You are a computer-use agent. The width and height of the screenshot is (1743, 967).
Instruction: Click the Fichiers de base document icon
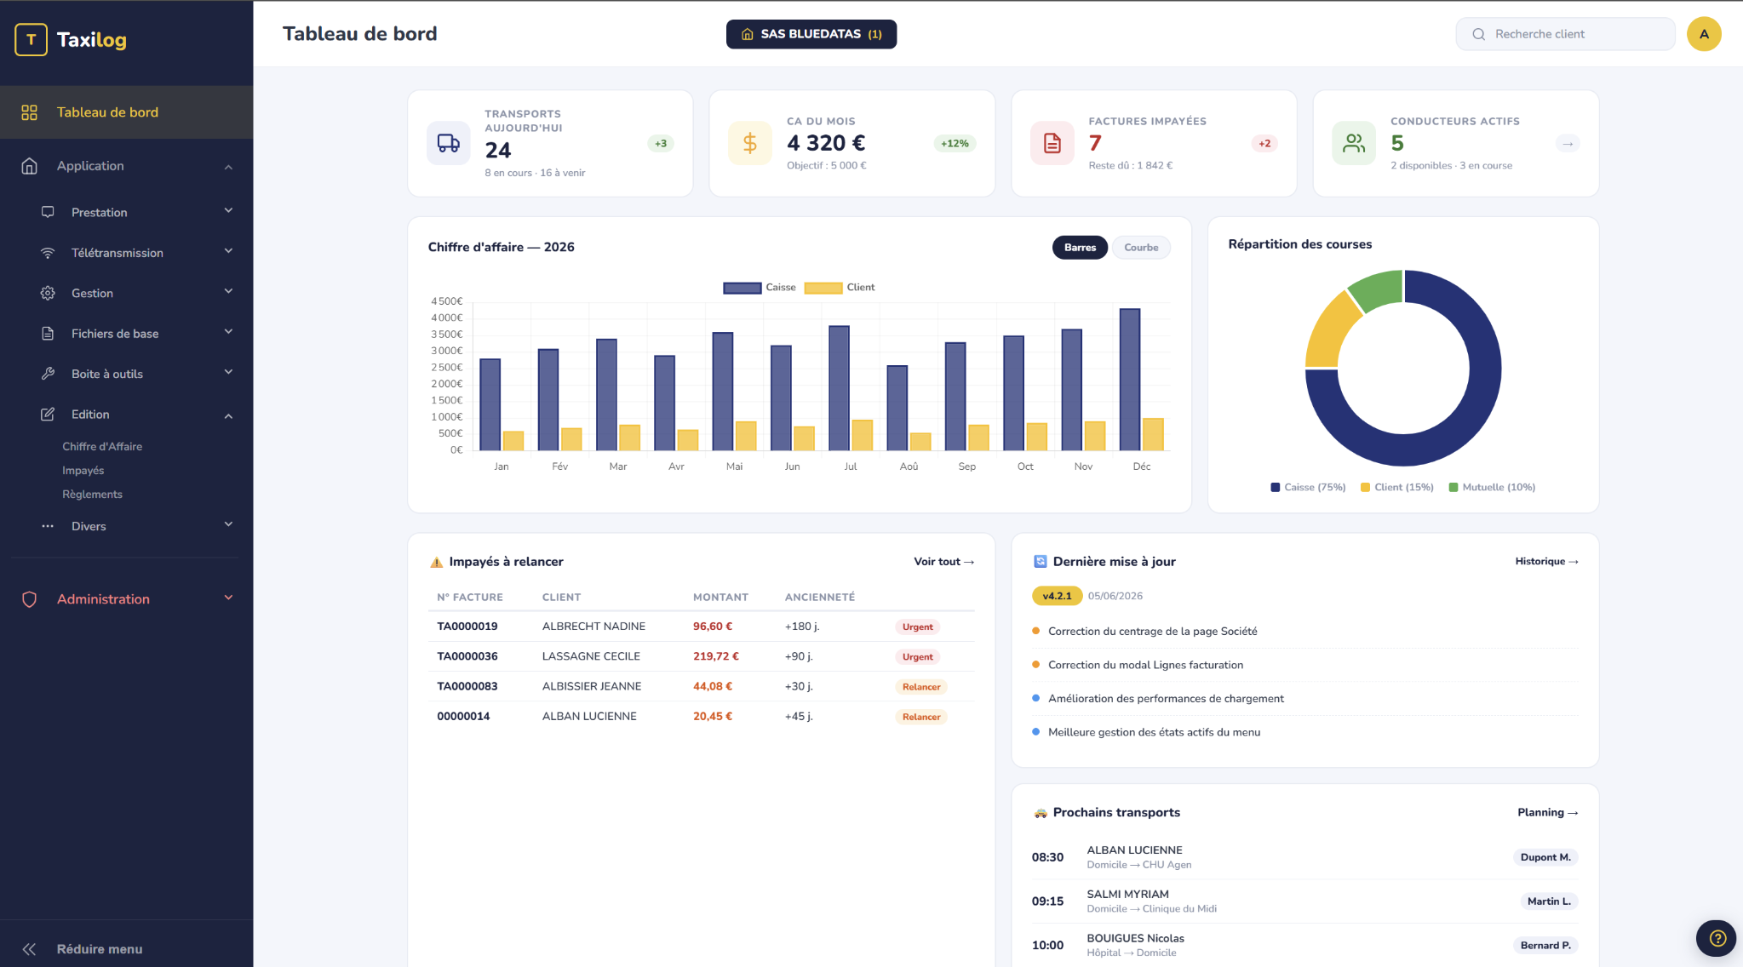[x=48, y=334]
